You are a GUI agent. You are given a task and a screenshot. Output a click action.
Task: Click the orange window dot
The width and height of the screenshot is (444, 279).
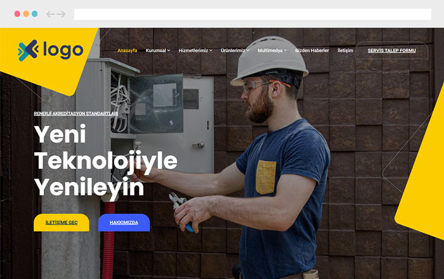[26, 14]
